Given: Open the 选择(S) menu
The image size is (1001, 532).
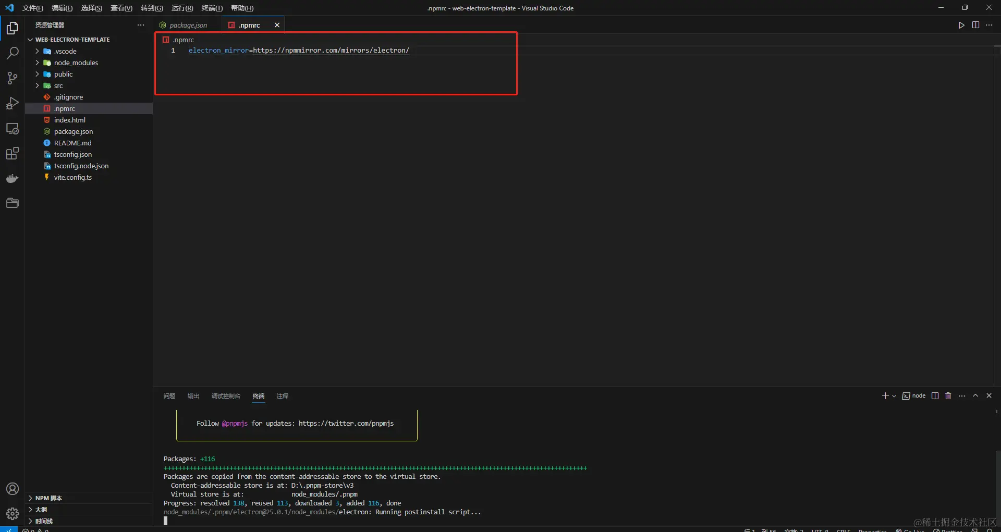Looking at the screenshot, I should [92, 8].
